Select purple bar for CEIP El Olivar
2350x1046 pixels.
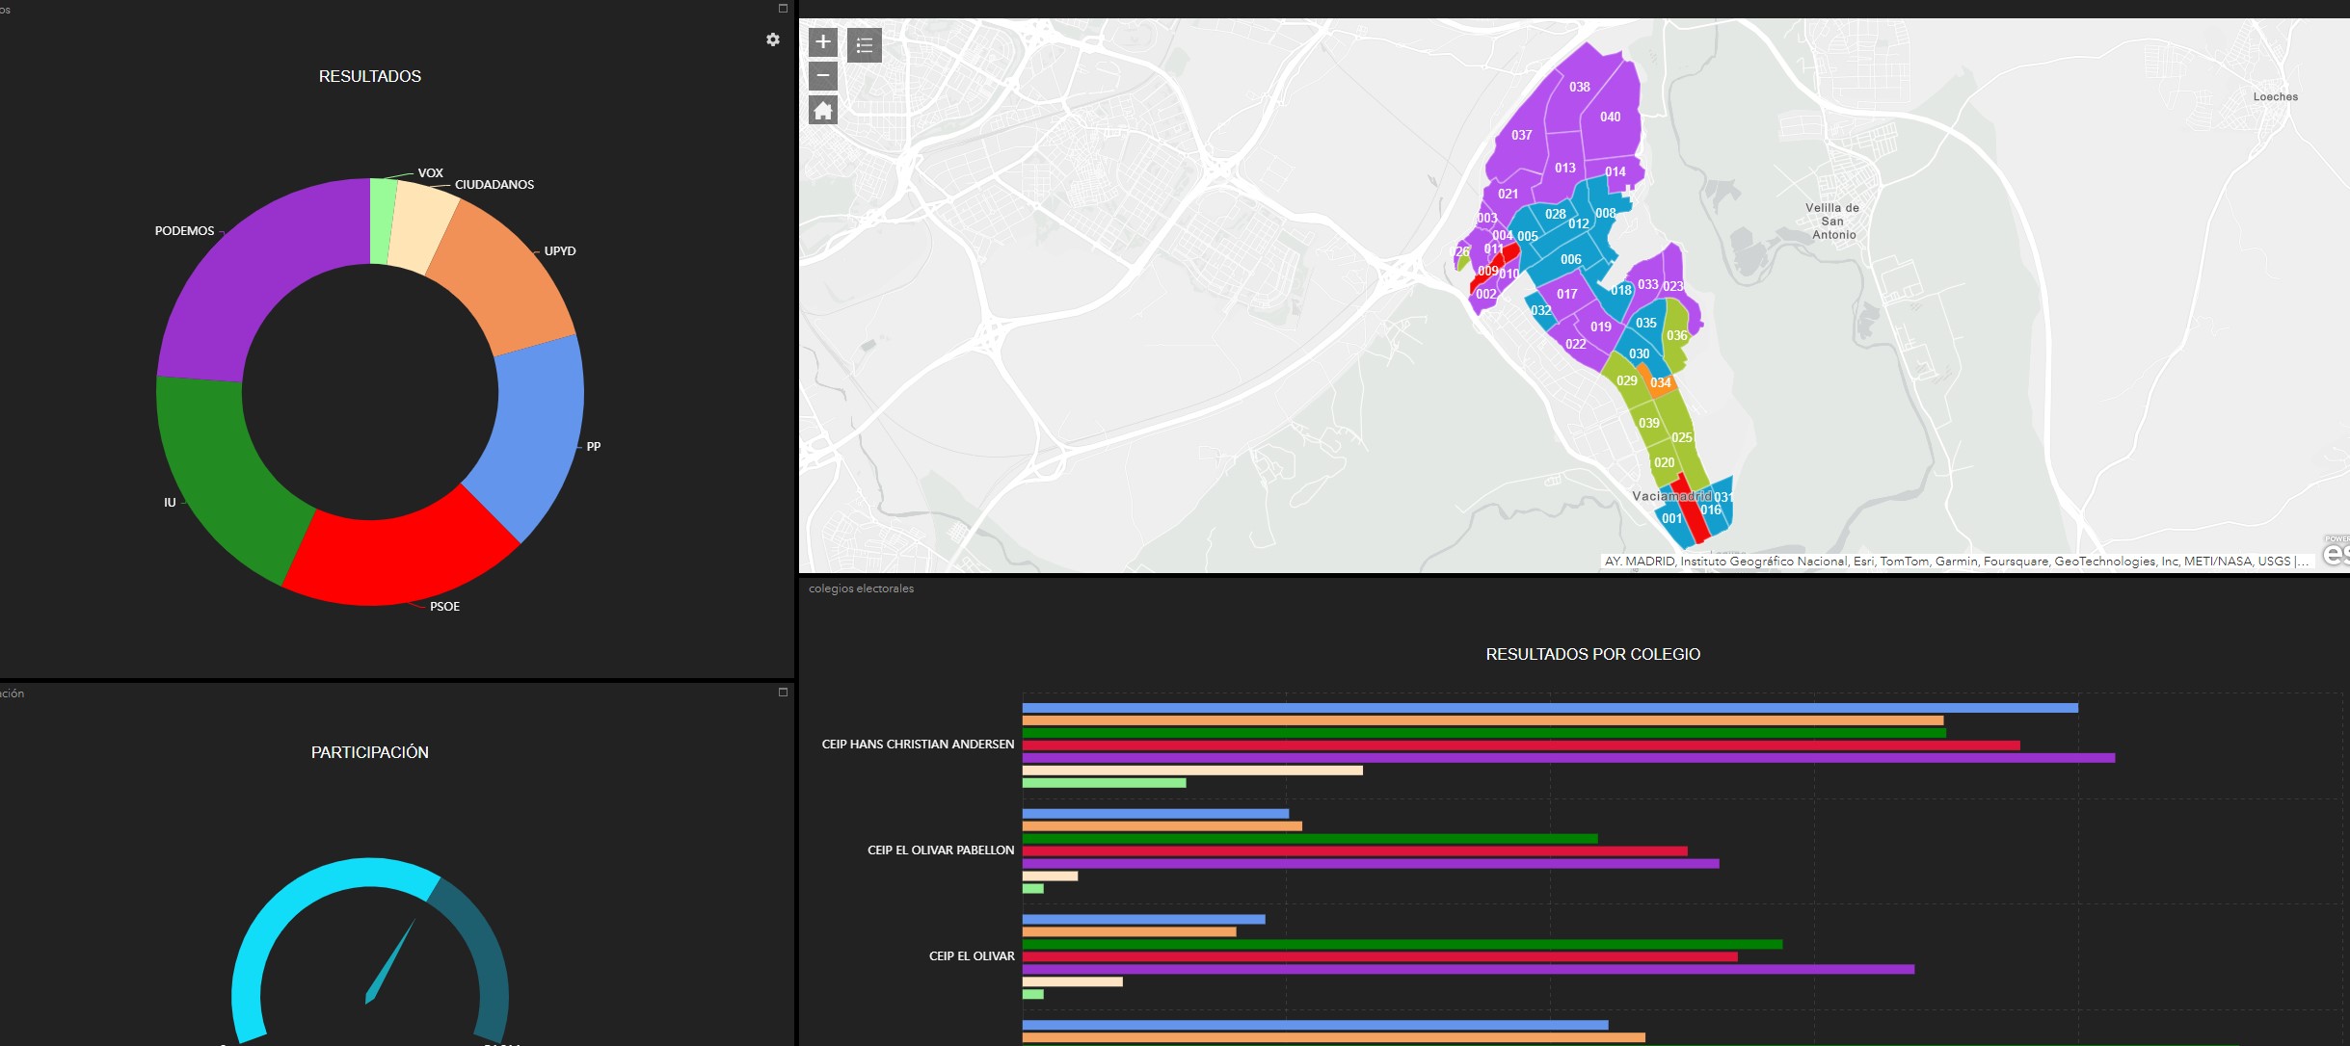(x=1468, y=970)
